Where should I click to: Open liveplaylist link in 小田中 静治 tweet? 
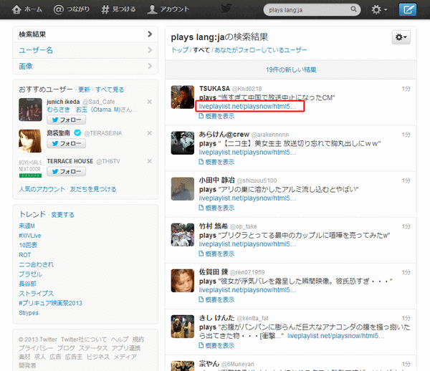coord(248,198)
